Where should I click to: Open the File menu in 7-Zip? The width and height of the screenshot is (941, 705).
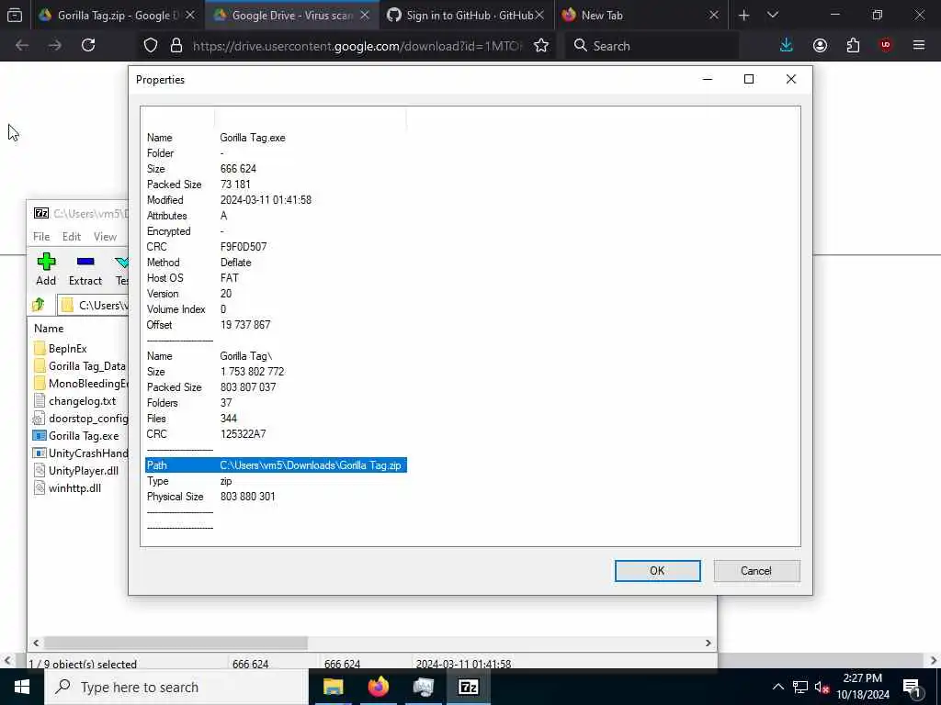pos(41,237)
